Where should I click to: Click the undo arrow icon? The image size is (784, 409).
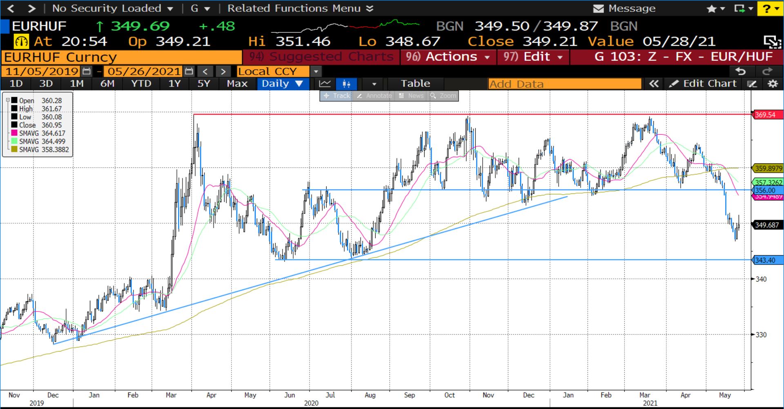pos(740,71)
